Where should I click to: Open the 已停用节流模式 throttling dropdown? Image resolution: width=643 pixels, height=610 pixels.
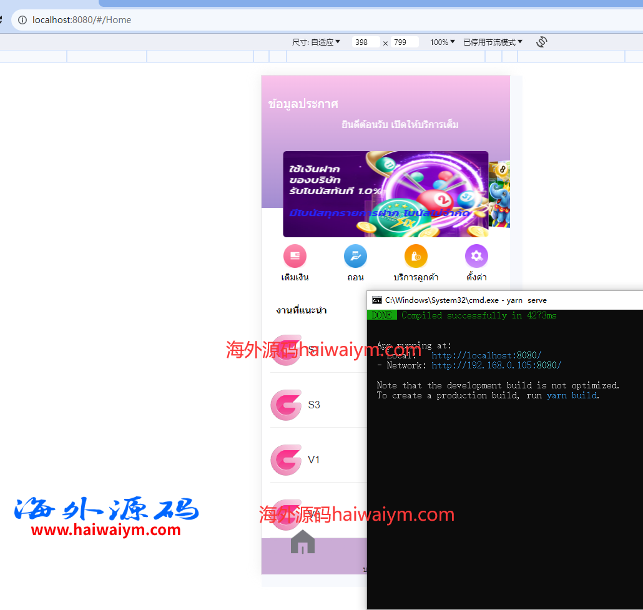[493, 42]
